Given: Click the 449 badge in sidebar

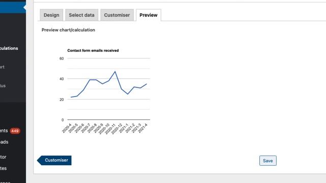Looking at the screenshot, I should pos(15,131).
